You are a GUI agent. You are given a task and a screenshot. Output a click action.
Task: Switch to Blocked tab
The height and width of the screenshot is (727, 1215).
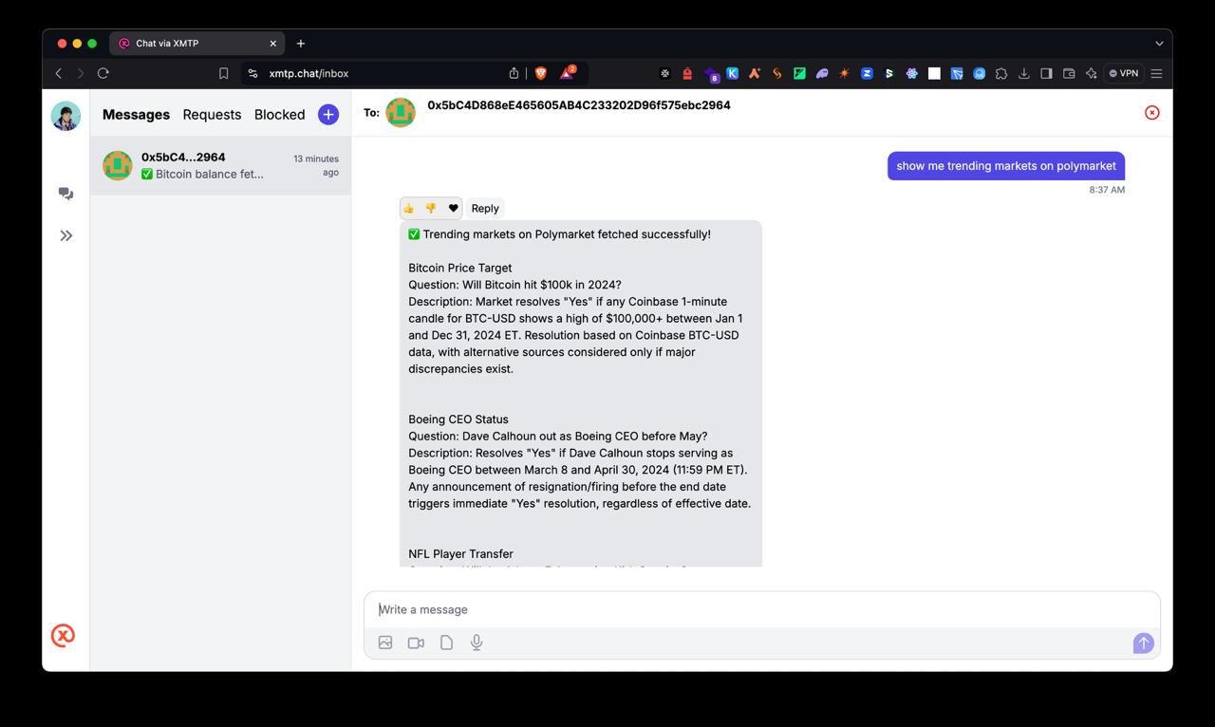pyautogui.click(x=279, y=114)
